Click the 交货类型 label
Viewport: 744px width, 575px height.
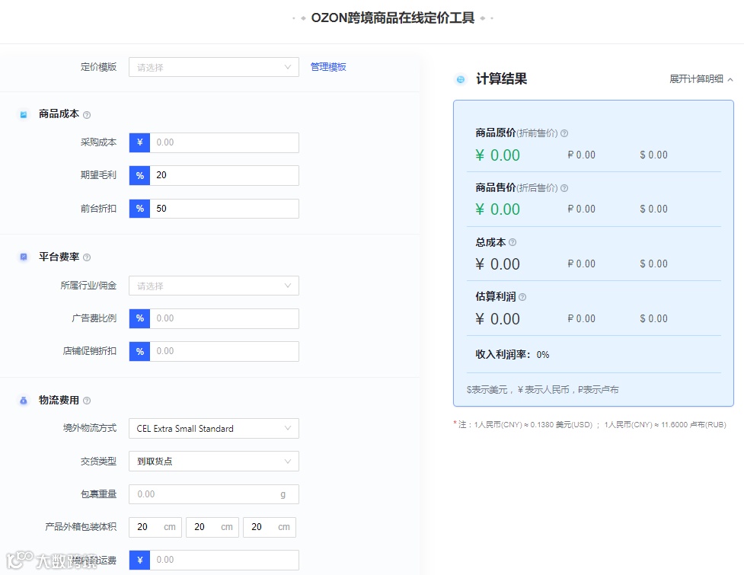pyautogui.click(x=98, y=461)
